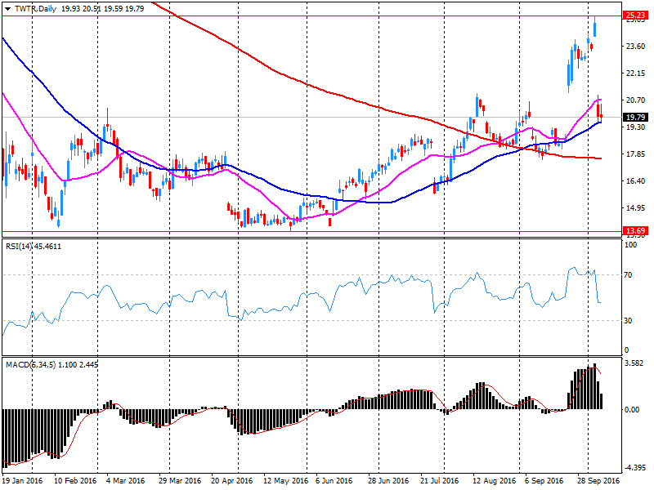
Task: Click the 20.70 price axis value
Action: (x=636, y=100)
